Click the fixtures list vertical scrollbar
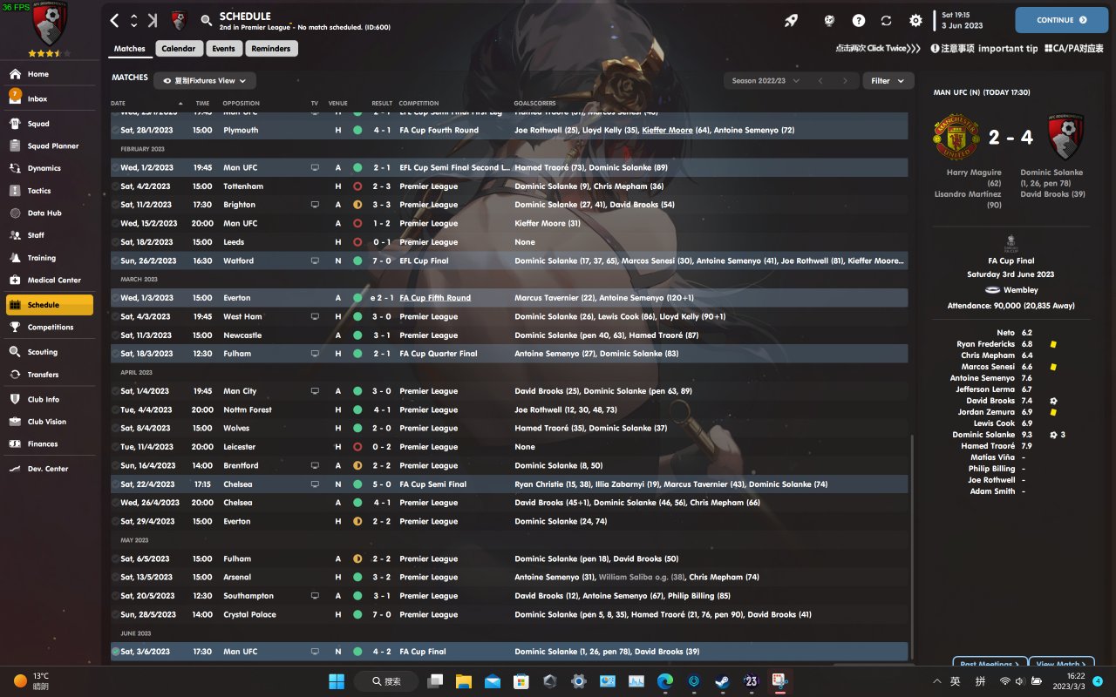1116x697 pixels. click(x=911, y=549)
